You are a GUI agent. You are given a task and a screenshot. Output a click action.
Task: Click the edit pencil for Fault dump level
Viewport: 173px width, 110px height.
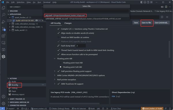[58, 46]
